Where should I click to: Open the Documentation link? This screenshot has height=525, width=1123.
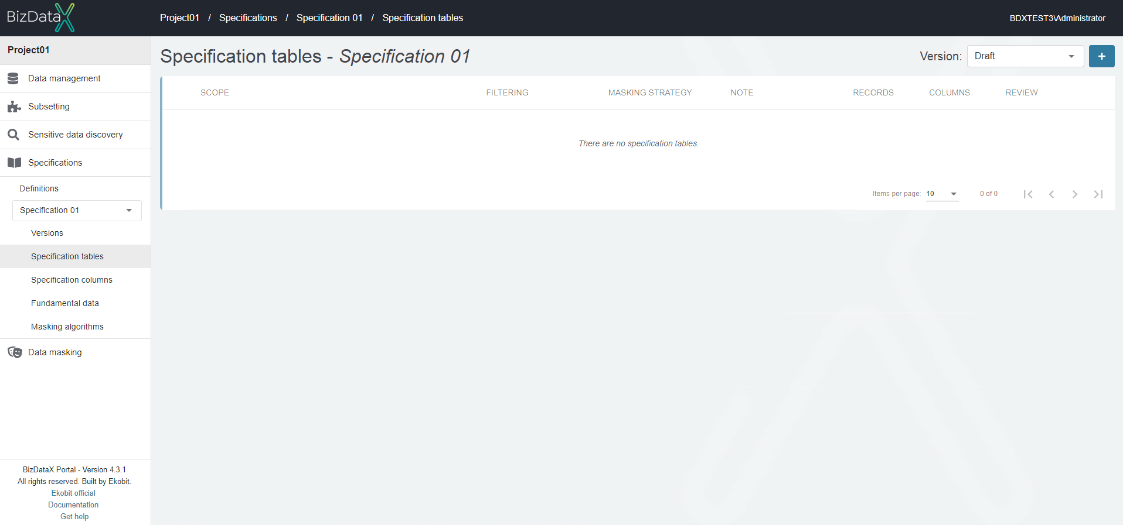(73, 505)
